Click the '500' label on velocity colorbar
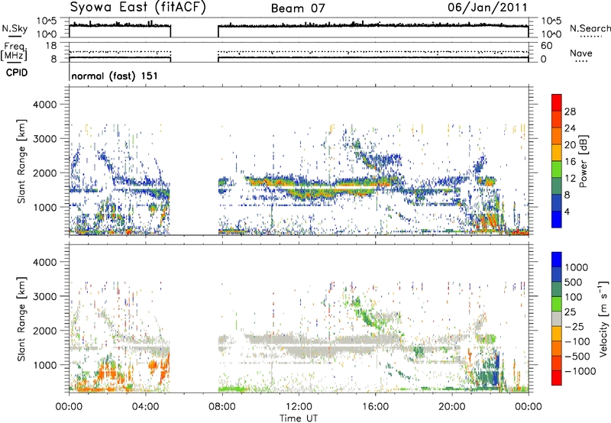The height and width of the screenshot is (423, 611). coord(574,282)
